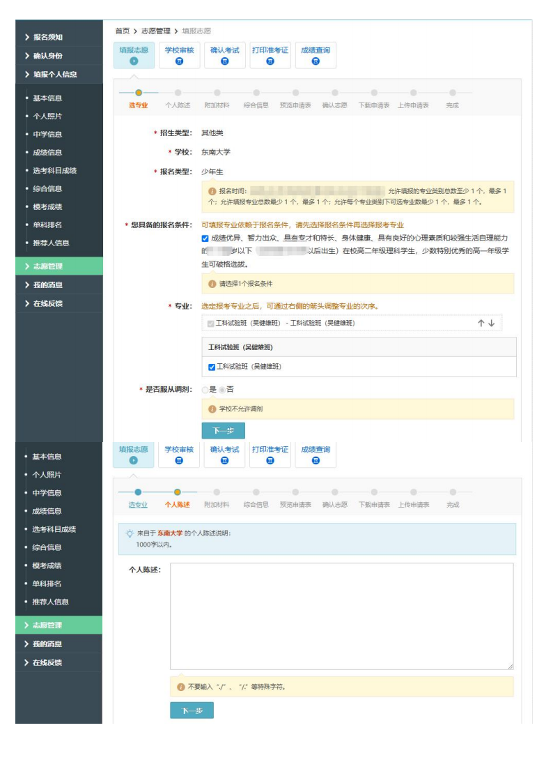Click the round icon under 成绩查询 in lower screenshot
553x783 pixels.
coord(315,460)
